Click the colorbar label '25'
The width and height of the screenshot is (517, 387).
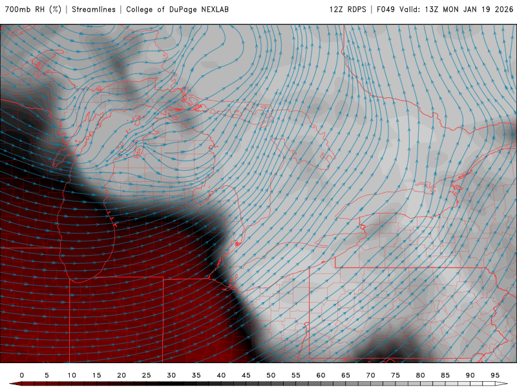coord(147,375)
